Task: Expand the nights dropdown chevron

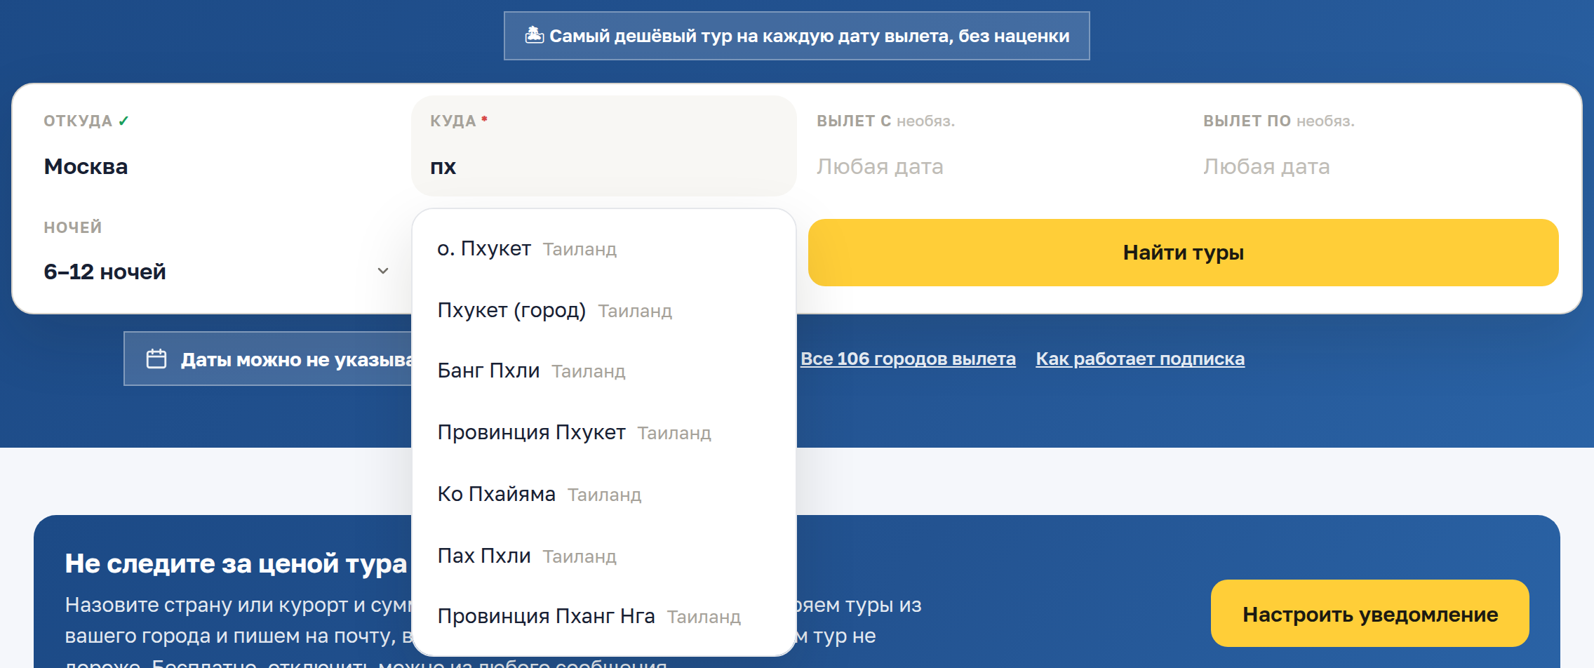Action: [383, 271]
